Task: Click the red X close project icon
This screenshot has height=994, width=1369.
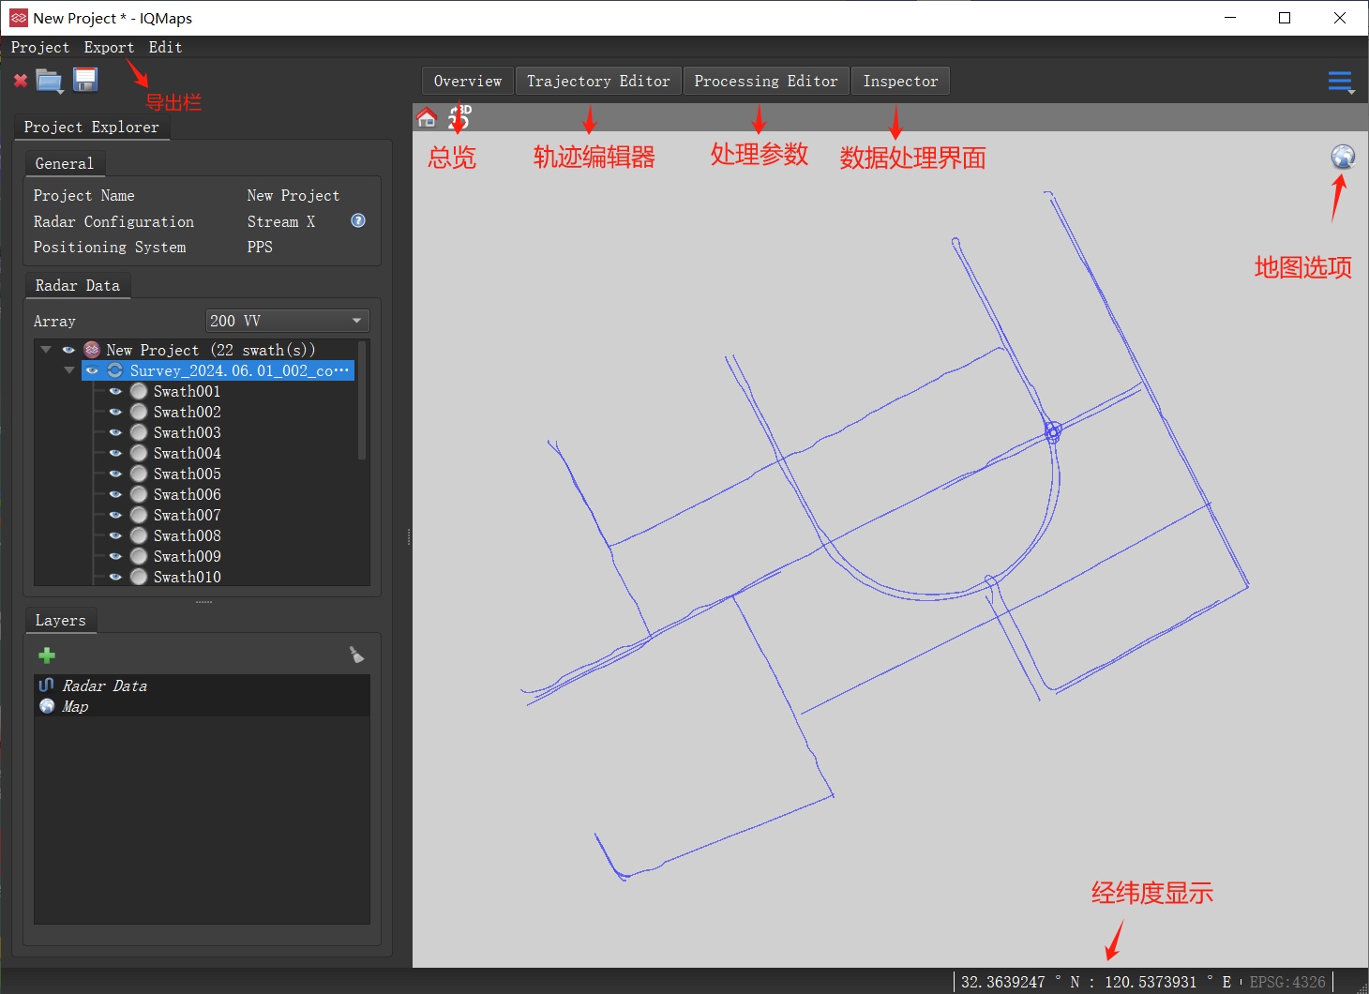Action: (x=21, y=81)
